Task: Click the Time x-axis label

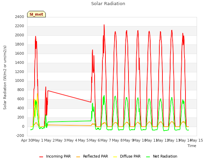Action: tap(192, 146)
